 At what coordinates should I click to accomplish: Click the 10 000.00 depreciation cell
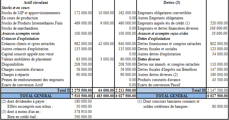106,13
